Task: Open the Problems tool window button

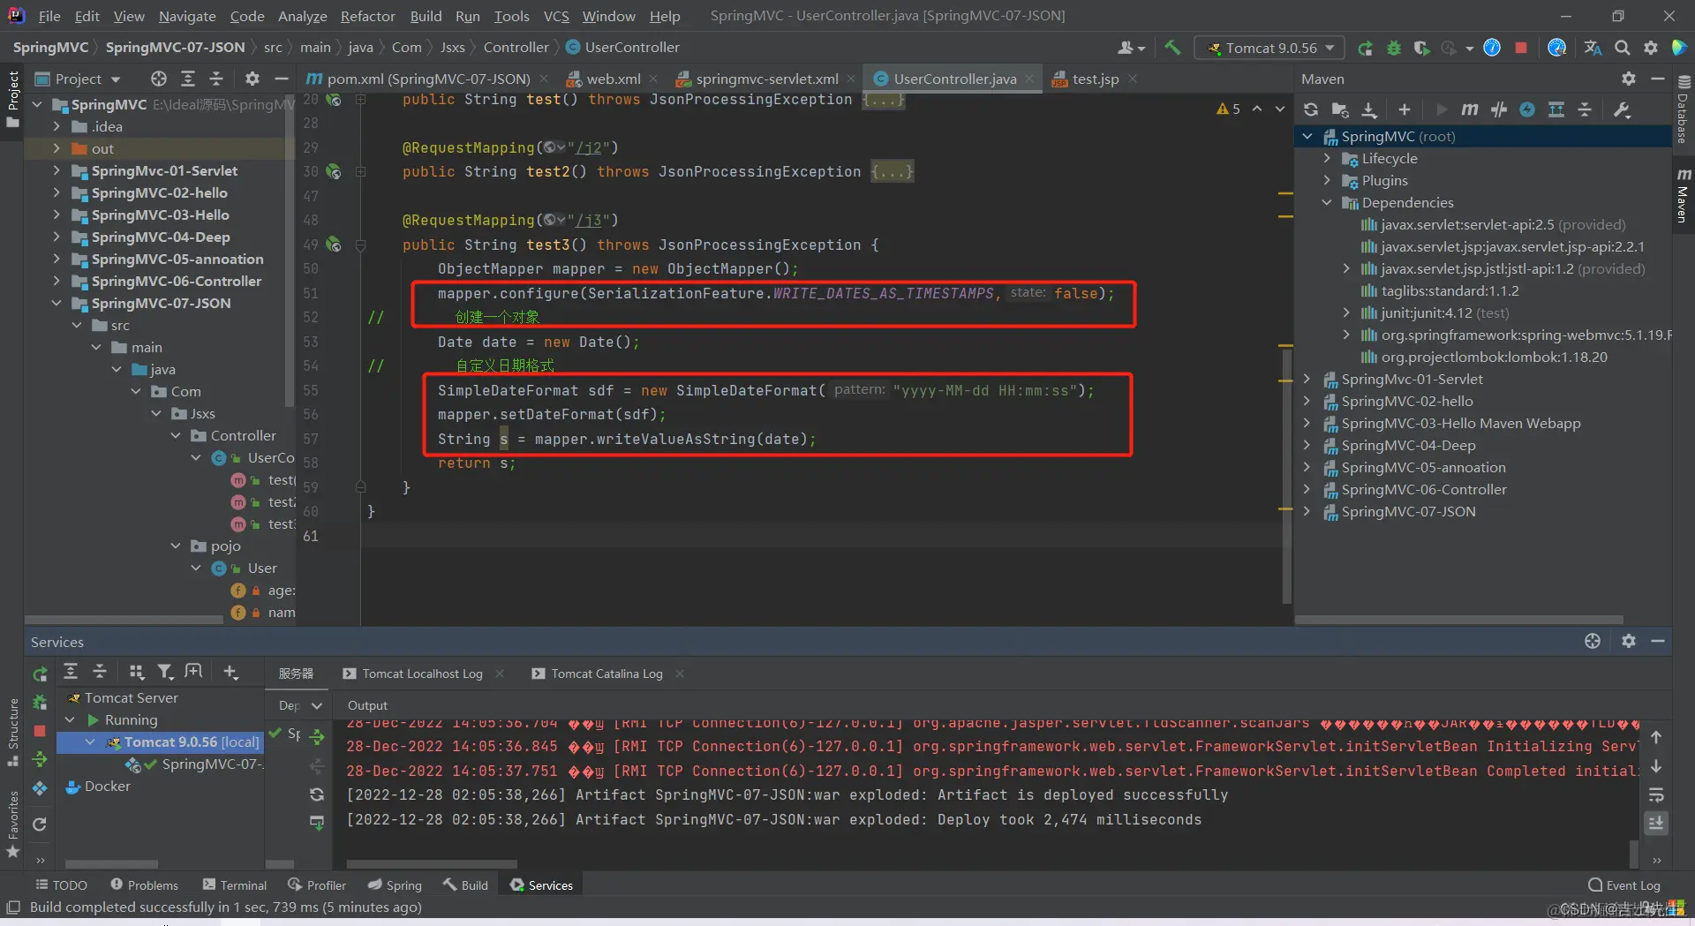Action: (x=145, y=885)
